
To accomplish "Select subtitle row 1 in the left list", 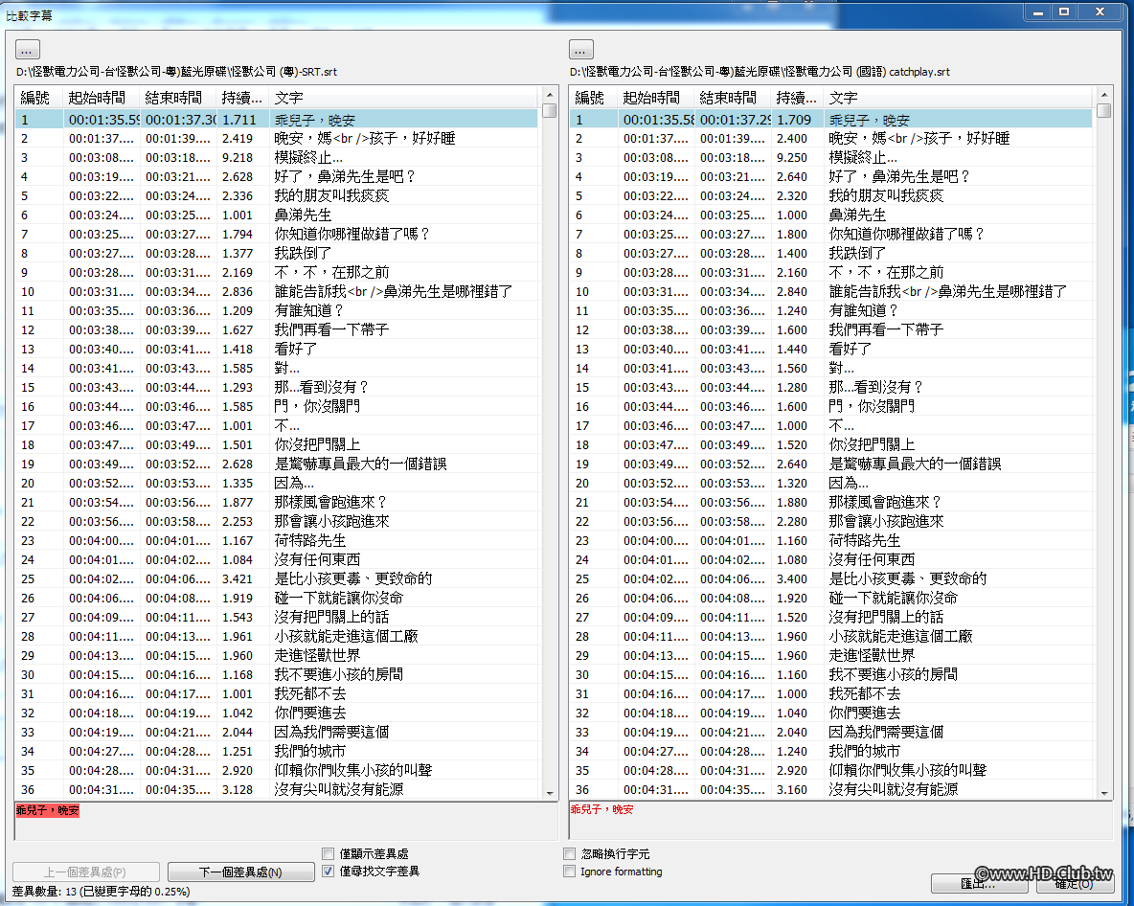I will click(192, 118).
